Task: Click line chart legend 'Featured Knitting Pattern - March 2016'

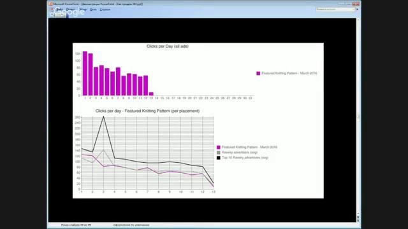Action: click(249, 147)
